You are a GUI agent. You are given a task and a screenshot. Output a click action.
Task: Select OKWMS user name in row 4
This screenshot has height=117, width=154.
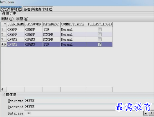[16, 44]
